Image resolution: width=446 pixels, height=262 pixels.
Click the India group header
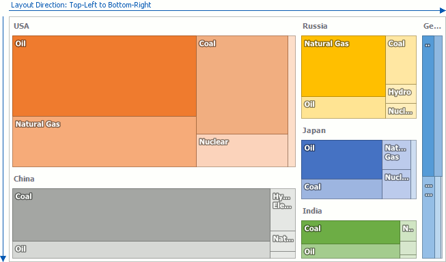click(312, 211)
